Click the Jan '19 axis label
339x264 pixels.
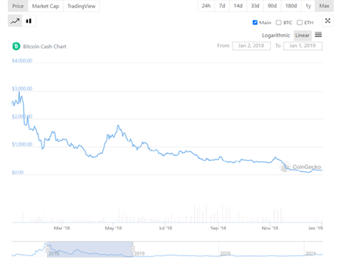point(315,228)
